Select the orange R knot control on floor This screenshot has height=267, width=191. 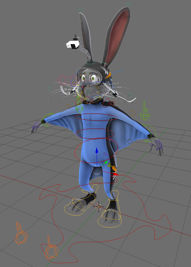(x=21, y=237)
